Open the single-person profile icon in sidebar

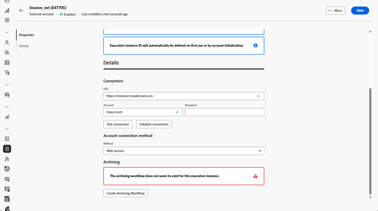(7, 43)
